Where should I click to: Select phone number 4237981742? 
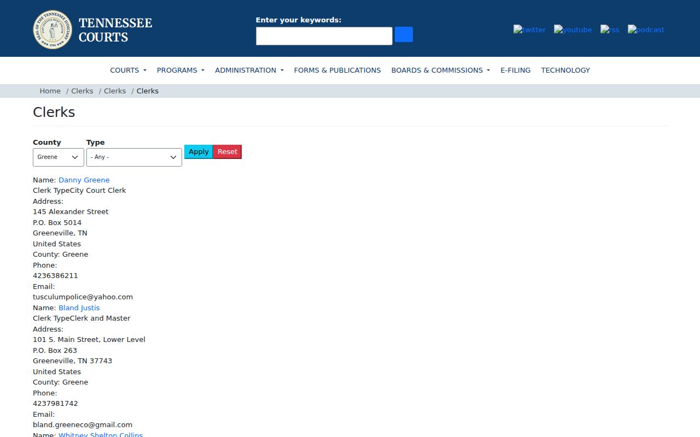(55, 403)
